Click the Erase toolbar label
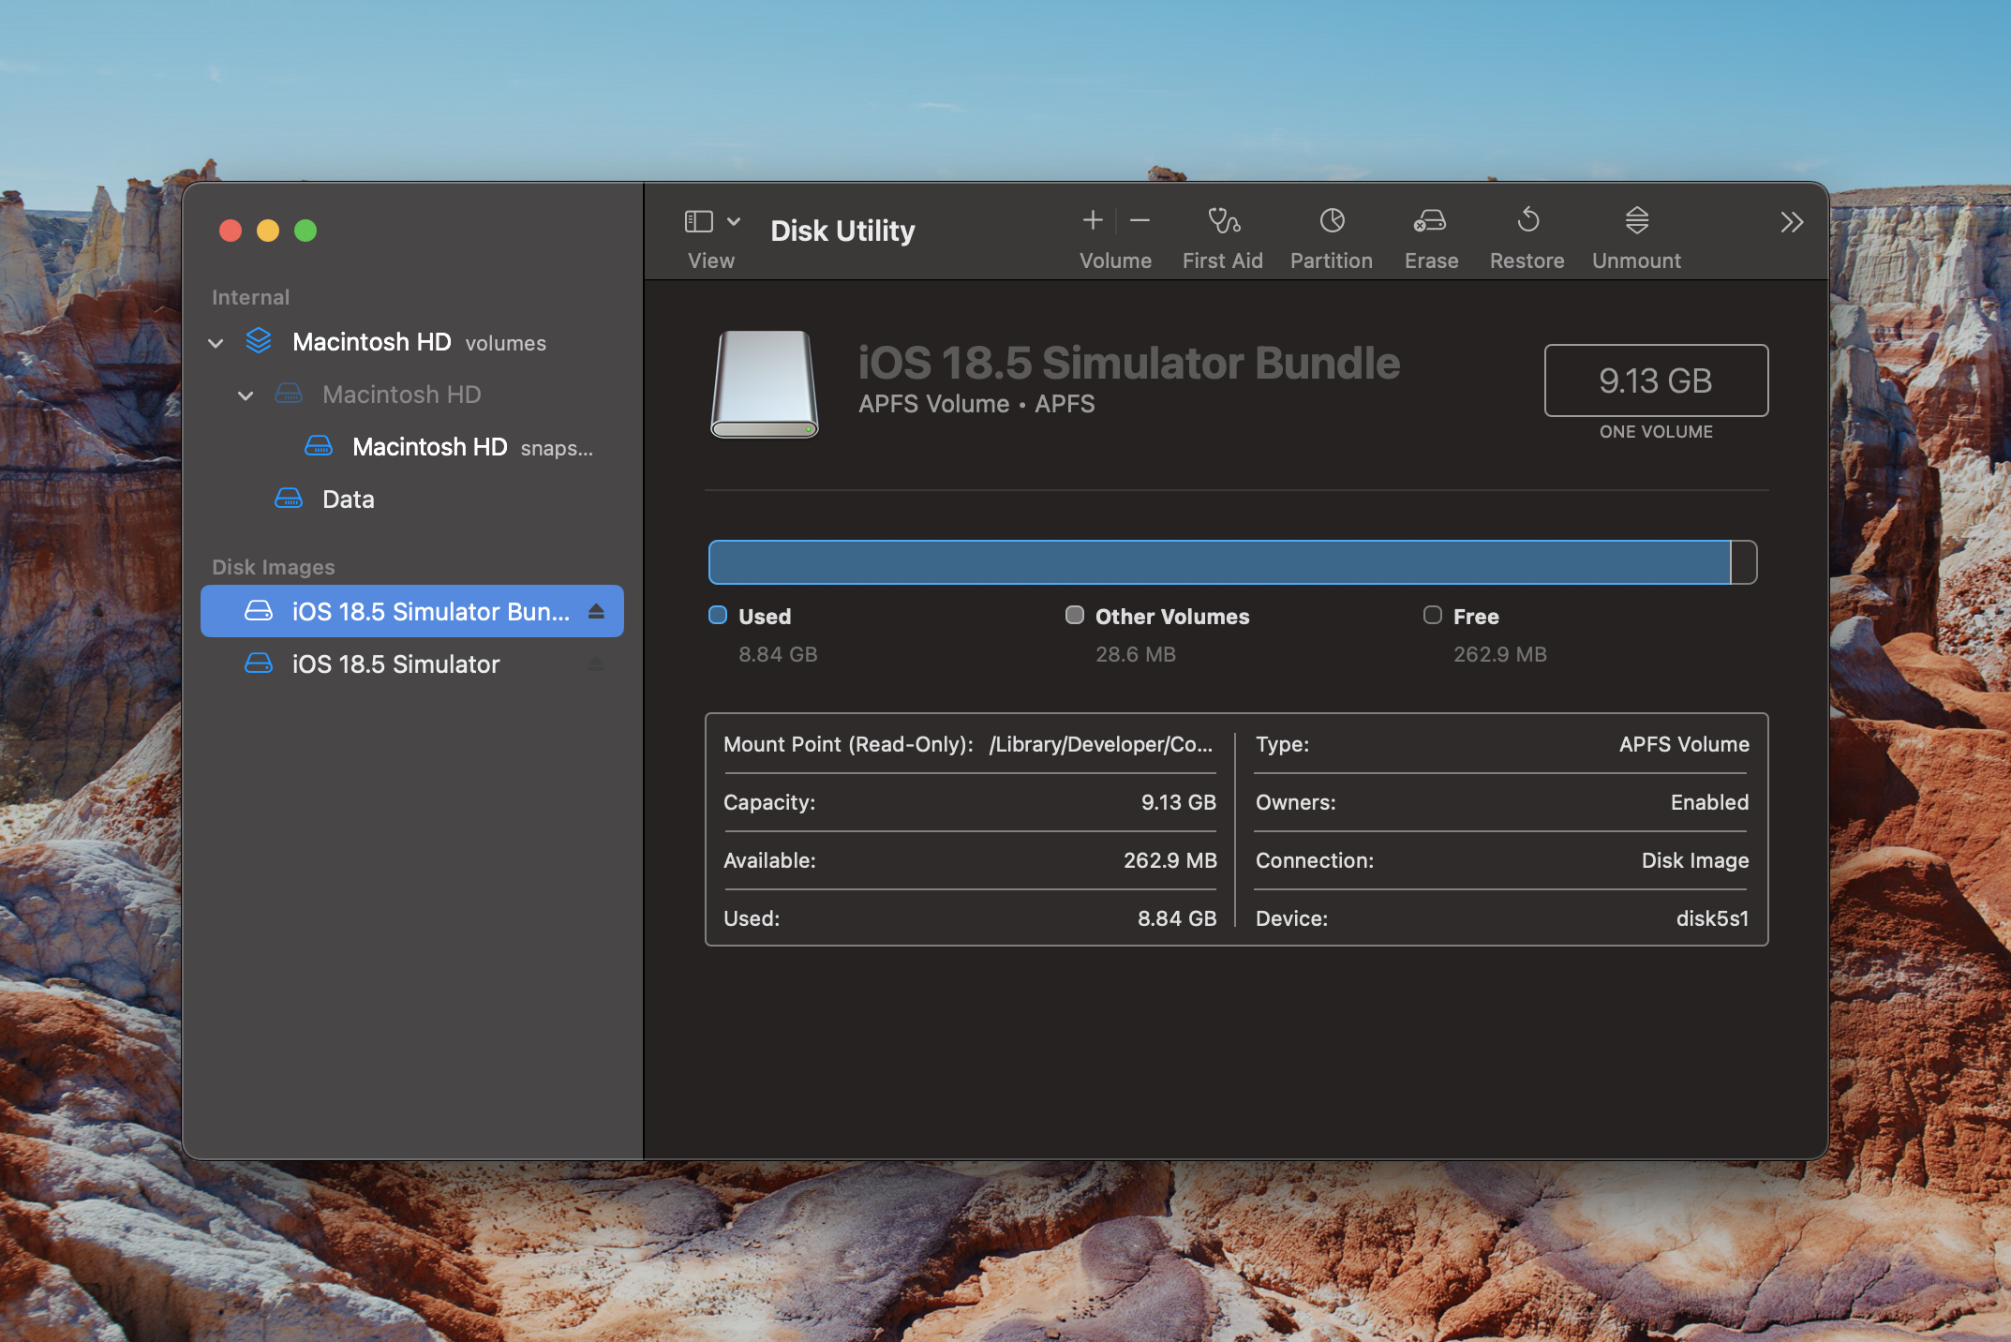The width and height of the screenshot is (2011, 1342). point(1431,261)
